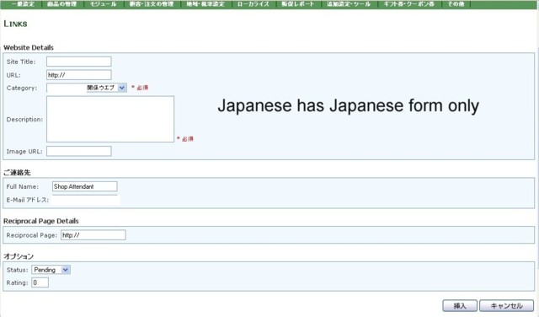Image resolution: width=539 pixels, height=317 pixels.
Task: Click the Rating input field
Action: pos(40,282)
